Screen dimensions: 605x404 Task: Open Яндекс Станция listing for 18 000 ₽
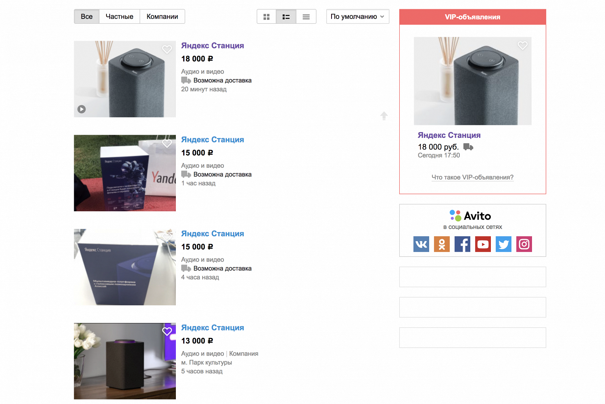[x=213, y=46]
